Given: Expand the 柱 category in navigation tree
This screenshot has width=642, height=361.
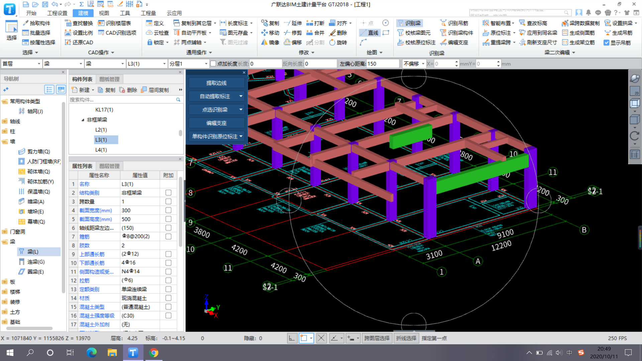Looking at the screenshot, I should [x=5, y=131].
